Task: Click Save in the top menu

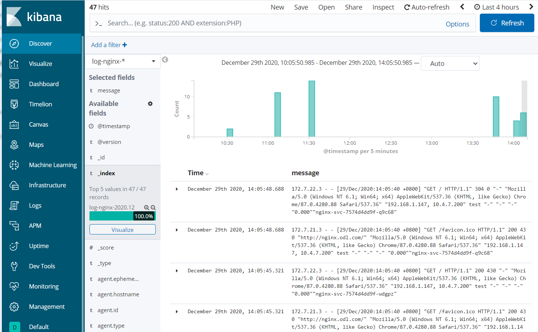Action: [301, 7]
